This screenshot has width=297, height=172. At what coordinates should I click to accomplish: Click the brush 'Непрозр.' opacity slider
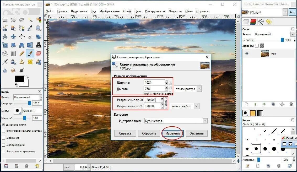point(23,103)
